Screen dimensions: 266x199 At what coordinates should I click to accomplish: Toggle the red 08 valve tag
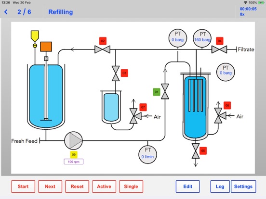pyautogui.click(x=227, y=106)
